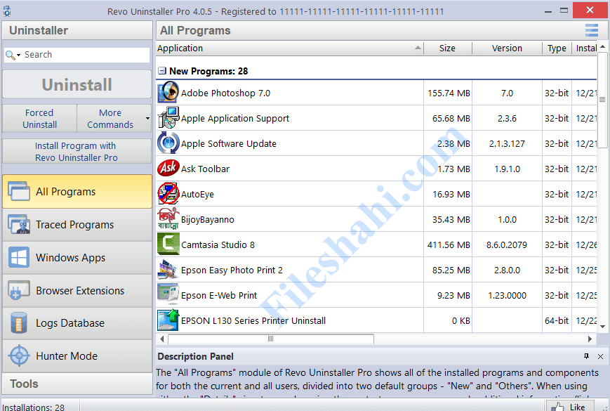Click the horizontal scrollbar left arrow
Viewport: 610px width, 411px height.
click(162, 339)
